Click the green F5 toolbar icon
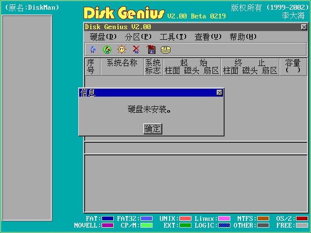The image size is (311, 233). click(x=107, y=50)
